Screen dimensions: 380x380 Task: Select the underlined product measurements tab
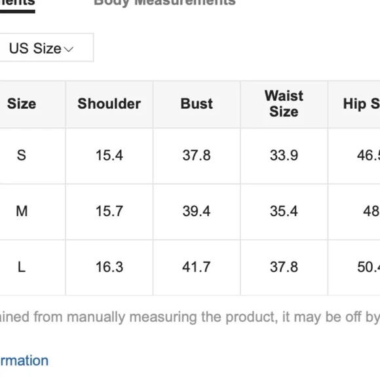tap(18, 3)
